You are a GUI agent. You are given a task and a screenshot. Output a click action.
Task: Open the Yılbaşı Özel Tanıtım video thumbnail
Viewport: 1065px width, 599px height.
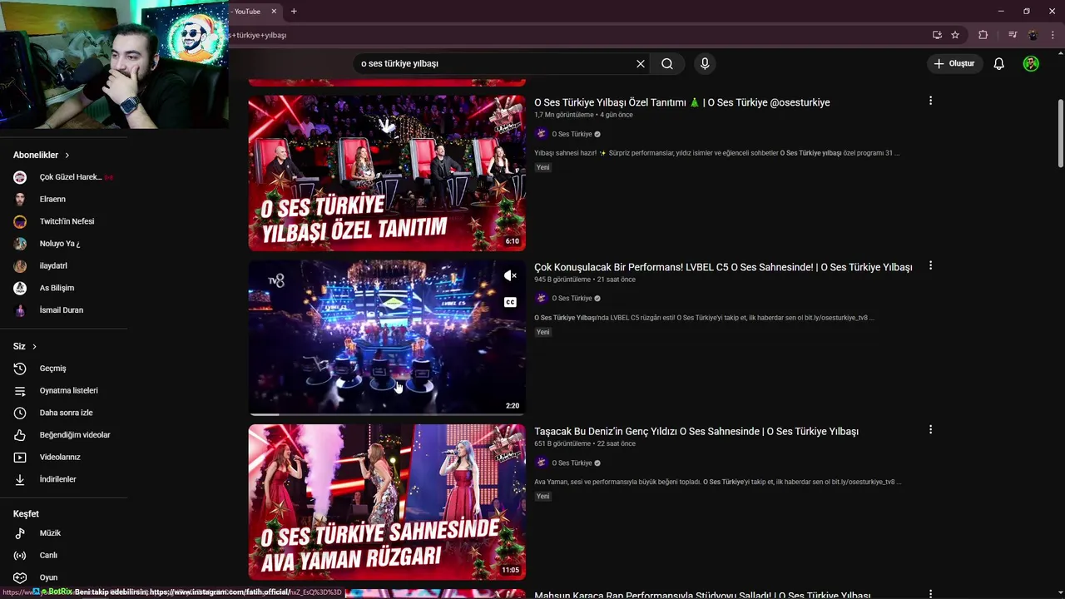pos(387,173)
